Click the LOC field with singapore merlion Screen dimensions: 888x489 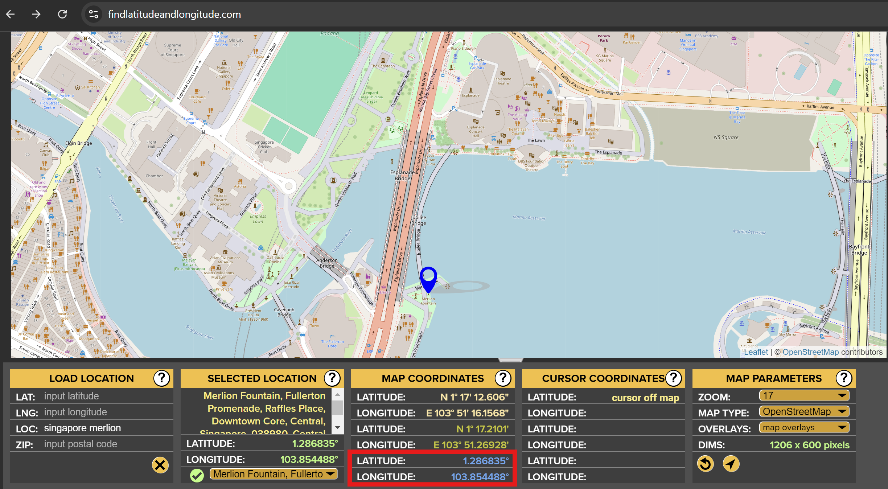107,428
